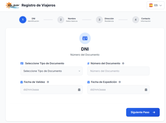Go to step 2 Nombre Datos básicos
The height and width of the screenshot is (123, 166).
(68, 20)
